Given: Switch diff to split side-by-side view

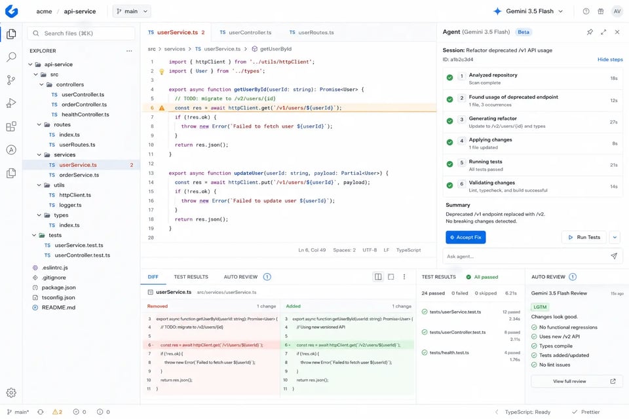Looking at the screenshot, I should pos(378,277).
